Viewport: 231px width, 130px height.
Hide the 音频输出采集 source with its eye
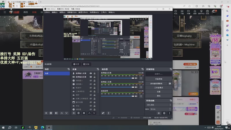[91, 77]
